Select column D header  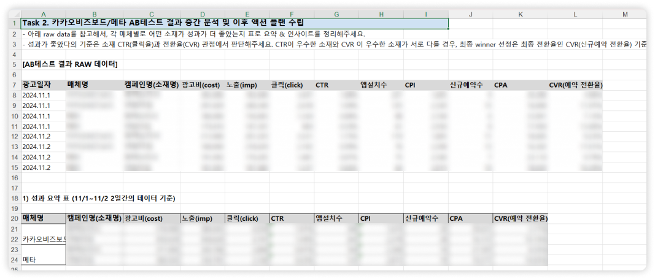pos(203,13)
